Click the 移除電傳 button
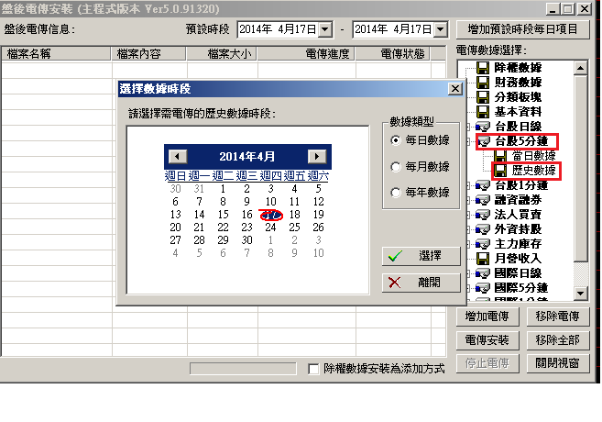 [x=558, y=316]
